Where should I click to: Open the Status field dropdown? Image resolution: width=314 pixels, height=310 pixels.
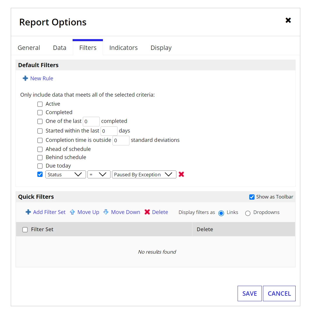click(66, 175)
